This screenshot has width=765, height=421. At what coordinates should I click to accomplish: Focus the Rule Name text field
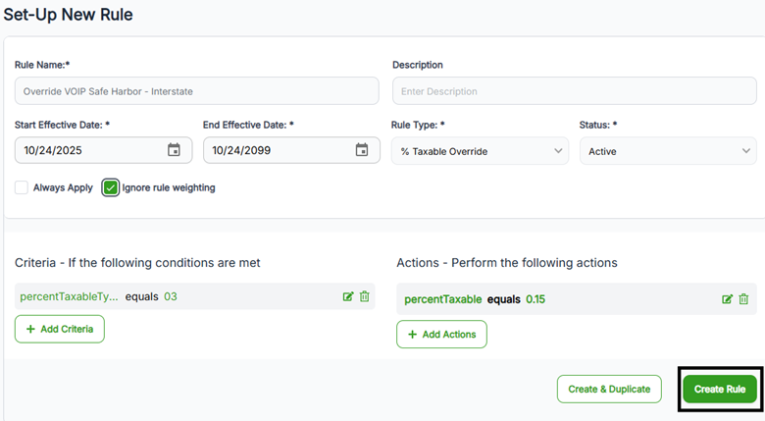pos(196,91)
